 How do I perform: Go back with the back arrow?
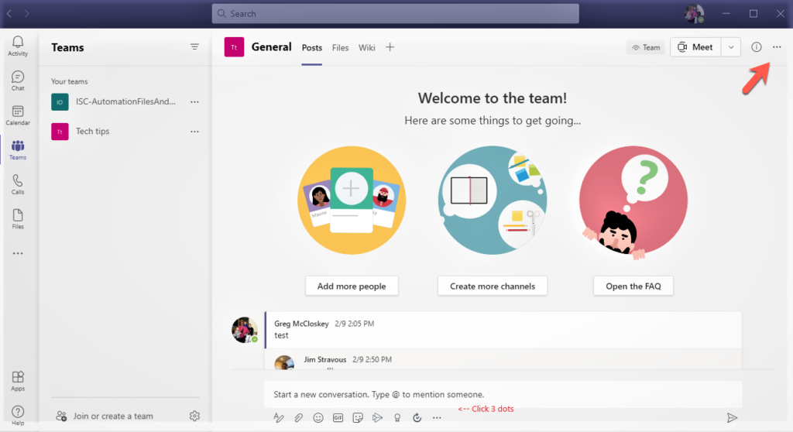(x=9, y=14)
